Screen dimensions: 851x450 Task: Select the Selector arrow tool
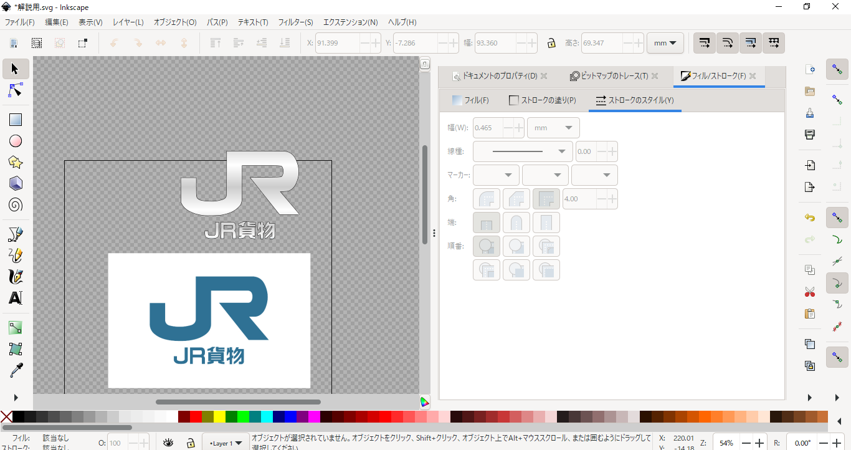pyautogui.click(x=16, y=69)
